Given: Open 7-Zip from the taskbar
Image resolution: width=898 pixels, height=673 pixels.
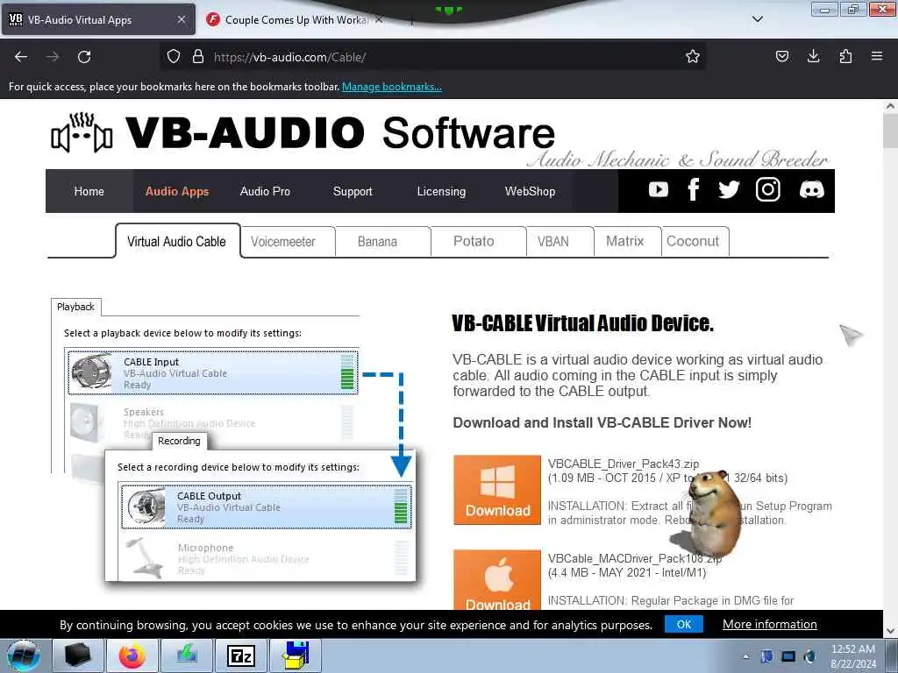Looking at the screenshot, I should coord(240,655).
